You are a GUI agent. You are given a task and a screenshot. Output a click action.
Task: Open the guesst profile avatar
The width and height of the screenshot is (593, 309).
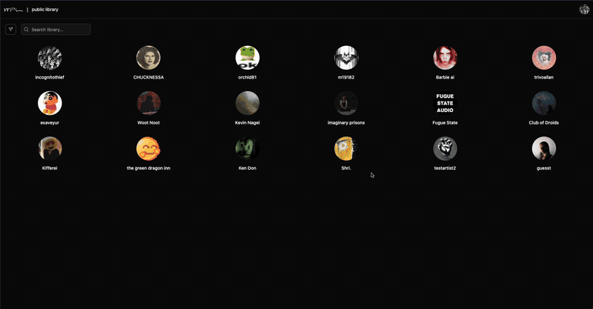(544, 148)
